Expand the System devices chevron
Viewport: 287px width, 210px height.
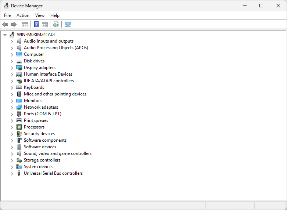12,167
